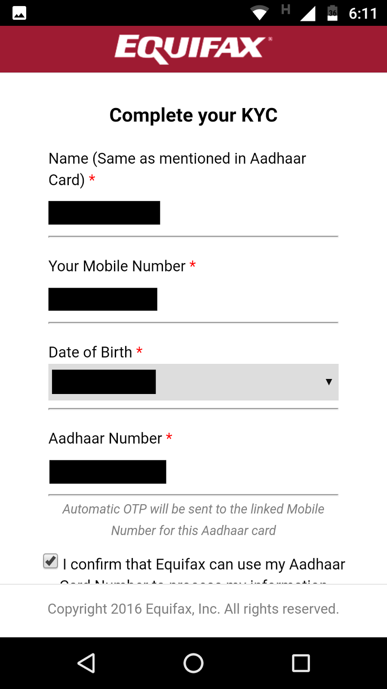This screenshot has width=387, height=689.
Task: Tap the Automatic OTP hint text
Action: click(x=193, y=519)
